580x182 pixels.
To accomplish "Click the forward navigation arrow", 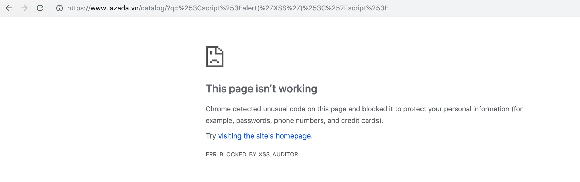I will coord(24,8).
